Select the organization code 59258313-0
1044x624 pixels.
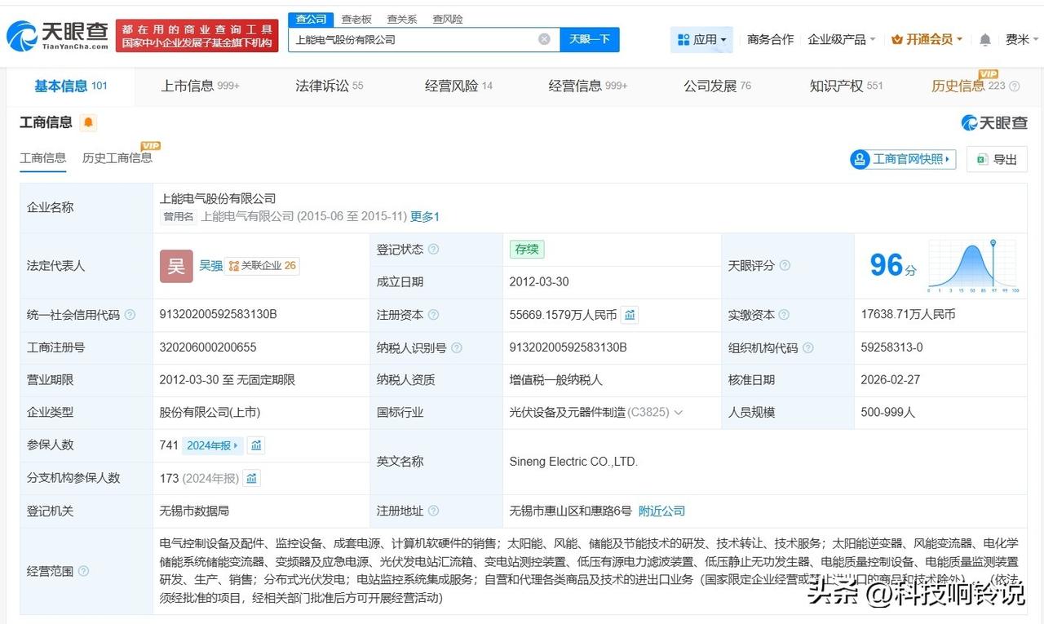892,347
